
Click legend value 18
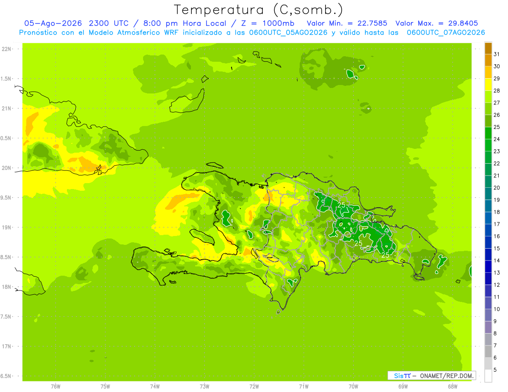pos(497,212)
